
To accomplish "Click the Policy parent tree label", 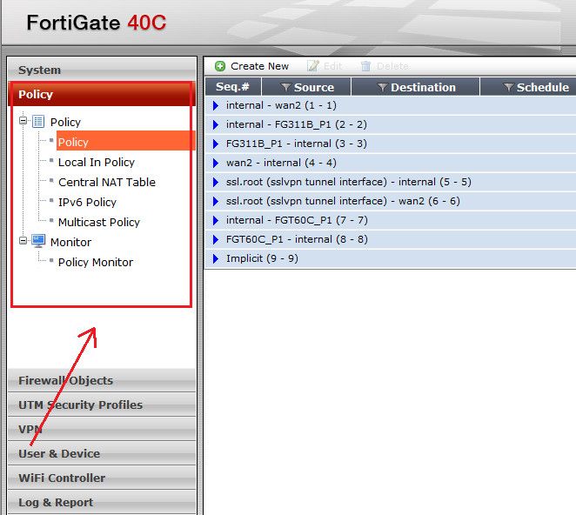I will coord(65,122).
